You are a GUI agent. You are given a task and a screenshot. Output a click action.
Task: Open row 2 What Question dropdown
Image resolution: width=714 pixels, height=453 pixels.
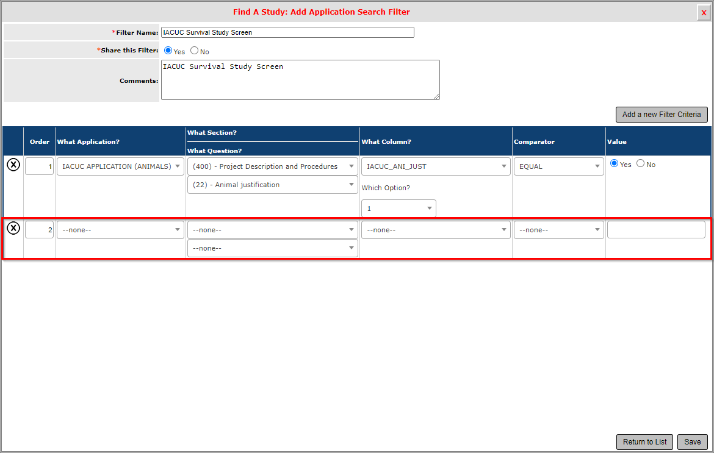pos(272,248)
